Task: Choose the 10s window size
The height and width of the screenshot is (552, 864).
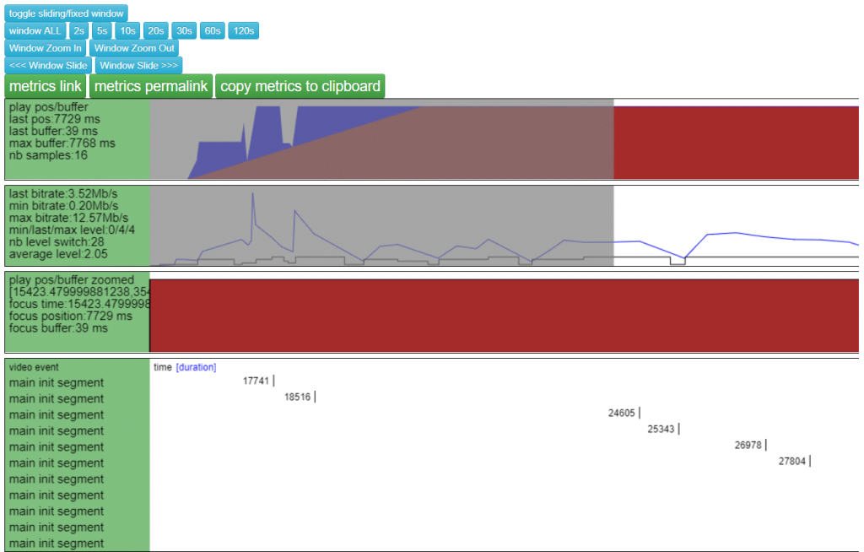Action: 127,31
